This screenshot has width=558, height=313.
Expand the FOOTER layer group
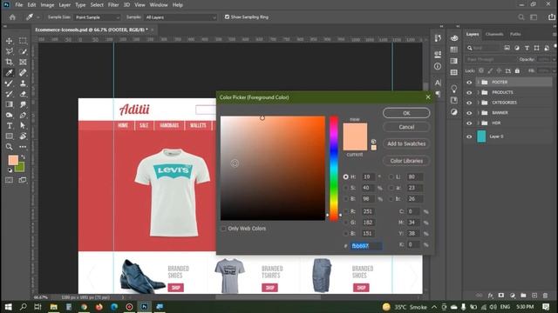[479, 83]
